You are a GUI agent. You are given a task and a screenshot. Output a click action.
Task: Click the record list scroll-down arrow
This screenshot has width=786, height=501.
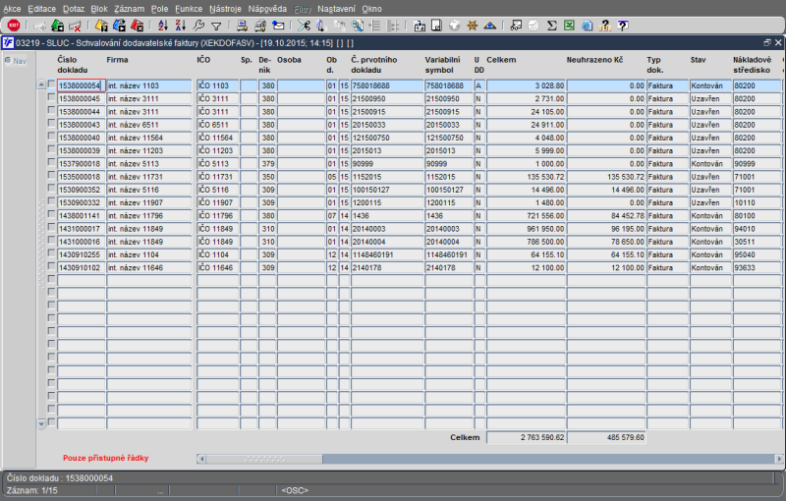coord(41,423)
